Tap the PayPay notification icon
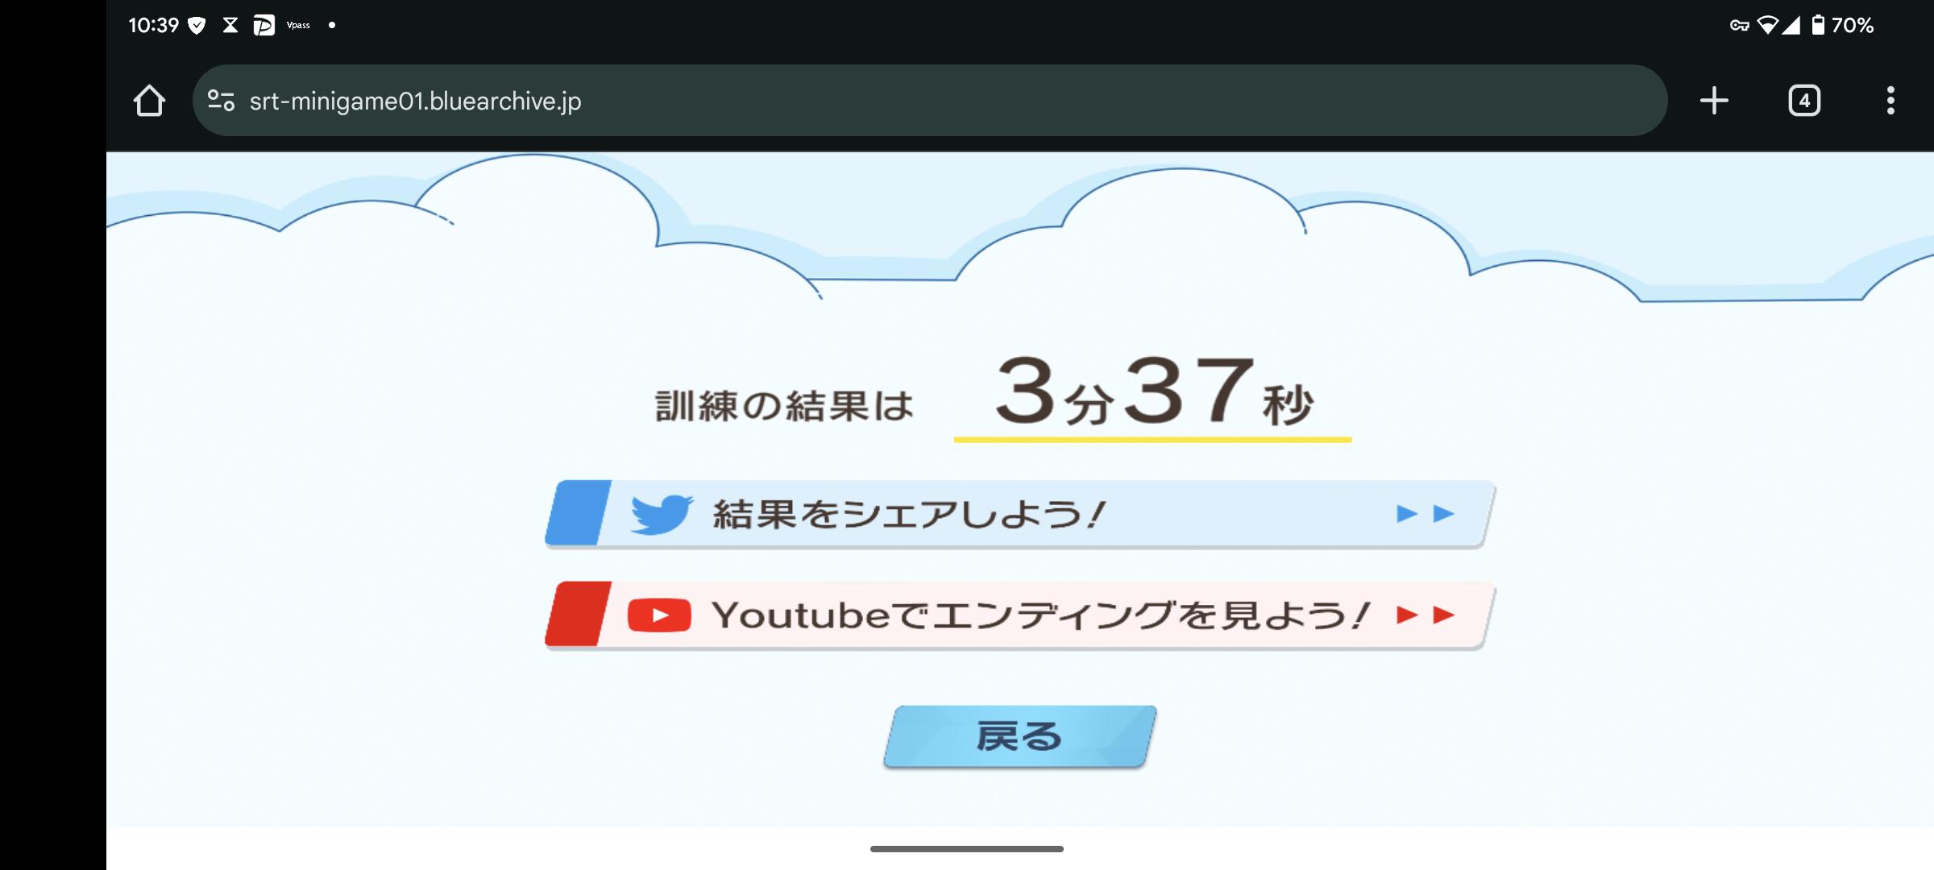1934x870 pixels. point(264,25)
